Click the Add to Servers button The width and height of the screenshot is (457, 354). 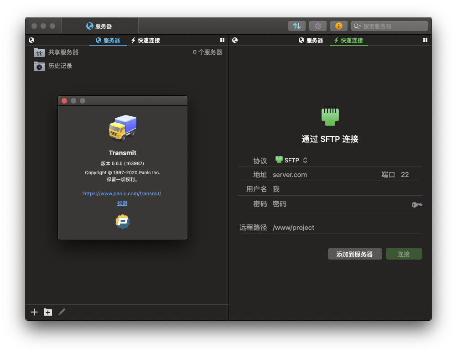(355, 254)
